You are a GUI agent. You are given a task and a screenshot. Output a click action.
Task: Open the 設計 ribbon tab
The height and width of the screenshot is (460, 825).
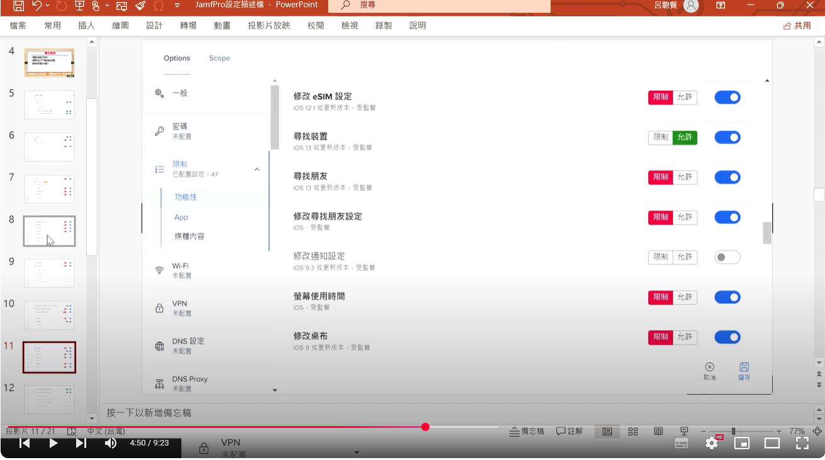coord(154,26)
